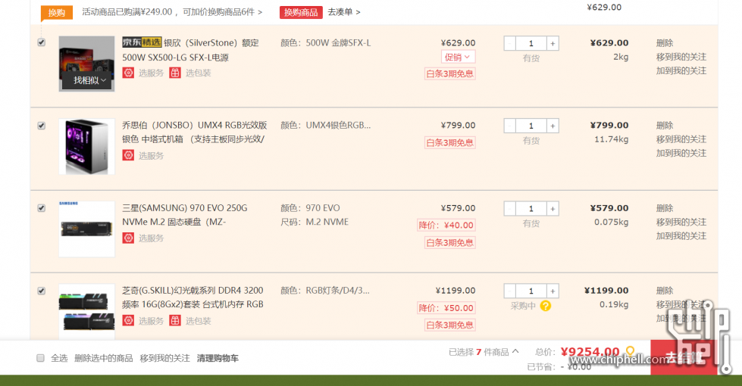The width and height of the screenshot is (742, 386).
Task: Edit quantity field for G.SKILL memory
Action: pyautogui.click(x=531, y=291)
